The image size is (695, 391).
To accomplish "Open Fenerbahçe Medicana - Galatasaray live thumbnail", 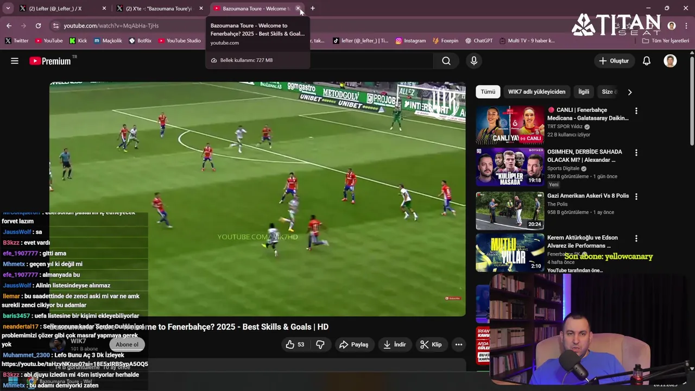I will coord(510,125).
